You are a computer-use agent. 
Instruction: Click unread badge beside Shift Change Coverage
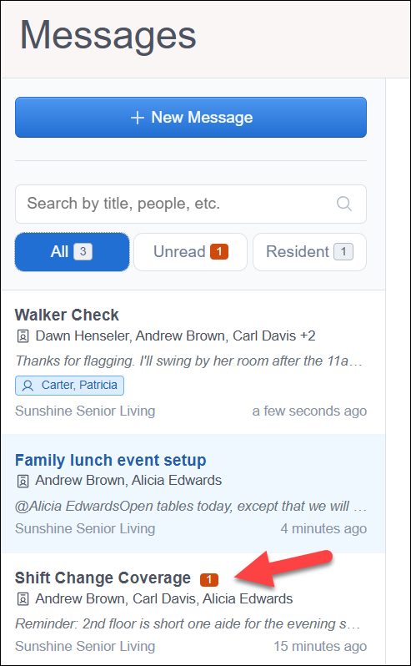pyautogui.click(x=209, y=579)
